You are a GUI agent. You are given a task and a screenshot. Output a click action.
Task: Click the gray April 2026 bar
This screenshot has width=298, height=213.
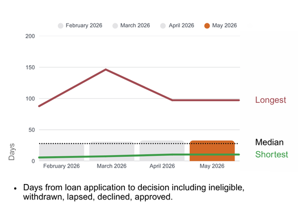[x=162, y=151]
